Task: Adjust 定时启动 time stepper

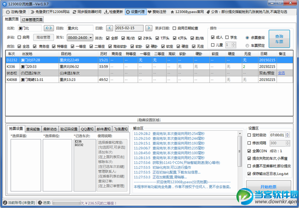Action: pyautogui.click(x=287, y=135)
